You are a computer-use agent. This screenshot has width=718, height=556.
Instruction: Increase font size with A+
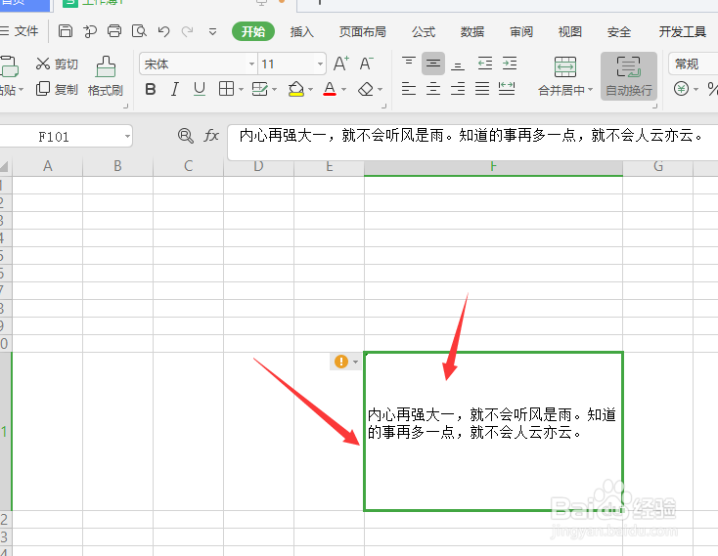click(x=341, y=64)
